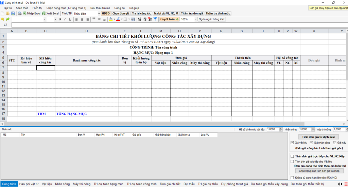The image size is (348, 187).
Task: Uncheck the 'Giá vật liệu' checkbox
Action: click(292, 143)
